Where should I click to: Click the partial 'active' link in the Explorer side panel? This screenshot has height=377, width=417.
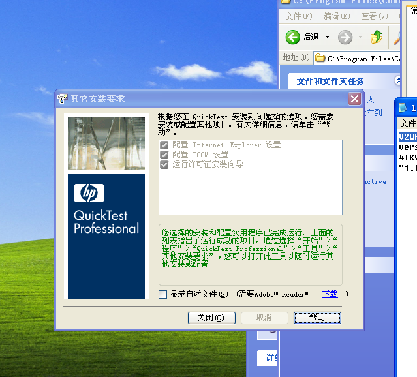tap(375, 181)
